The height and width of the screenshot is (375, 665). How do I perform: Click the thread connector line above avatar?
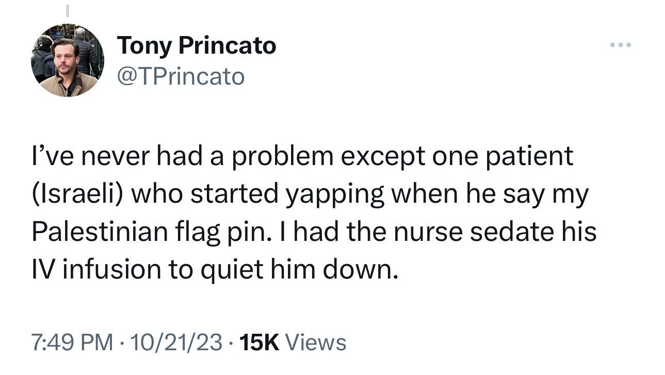click(x=67, y=9)
